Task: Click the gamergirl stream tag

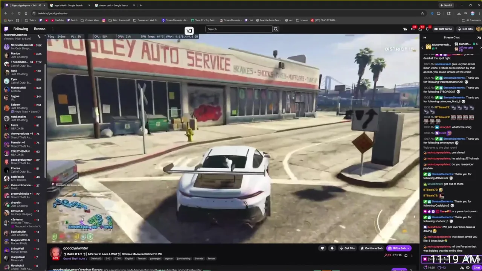Action: point(155,259)
